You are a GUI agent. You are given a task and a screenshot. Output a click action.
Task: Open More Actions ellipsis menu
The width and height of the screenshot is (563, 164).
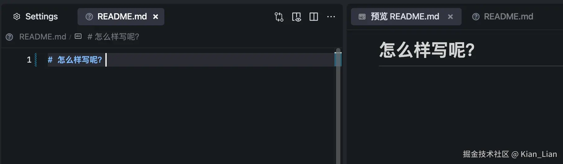click(x=331, y=17)
